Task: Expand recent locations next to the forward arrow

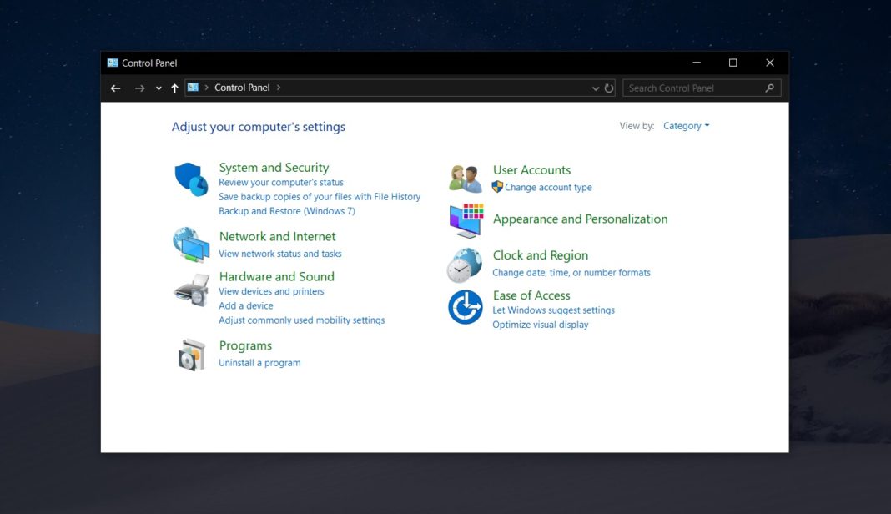Action: 158,88
